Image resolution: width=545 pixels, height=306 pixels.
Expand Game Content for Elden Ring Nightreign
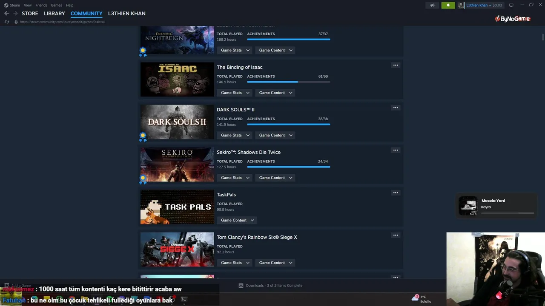(x=275, y=50)
